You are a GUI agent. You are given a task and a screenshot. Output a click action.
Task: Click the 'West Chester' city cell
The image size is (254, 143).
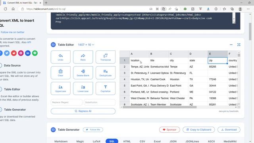click(x=179, y=98)
